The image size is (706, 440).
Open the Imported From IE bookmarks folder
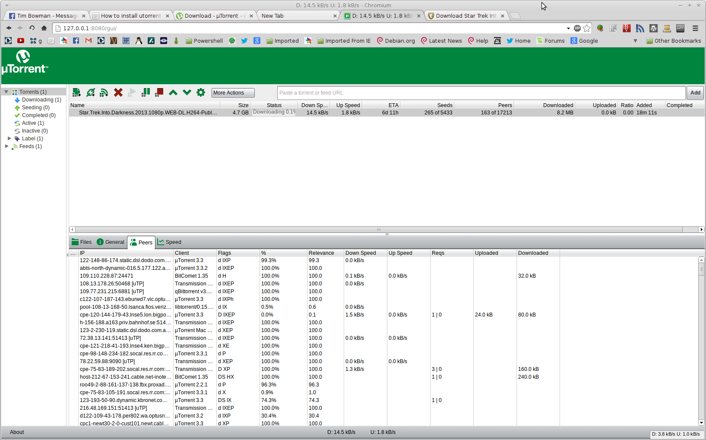(x=344, y=41)
